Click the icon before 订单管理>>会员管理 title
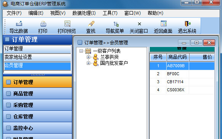Image resolution: width=222 pixels, height=139 pixels. 80,42
